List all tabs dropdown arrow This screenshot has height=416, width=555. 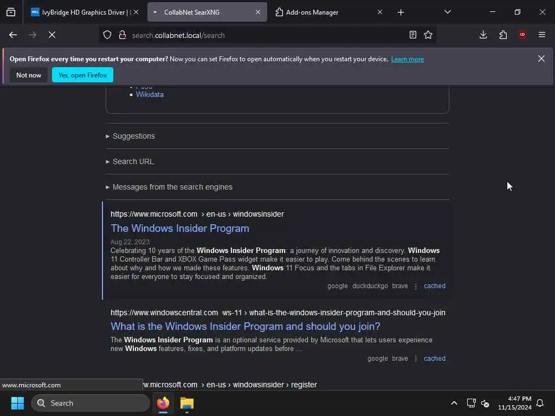point(448,12)
